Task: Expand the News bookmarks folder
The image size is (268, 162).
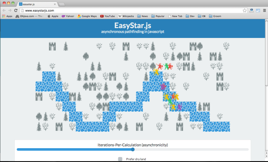Action: 142,16
